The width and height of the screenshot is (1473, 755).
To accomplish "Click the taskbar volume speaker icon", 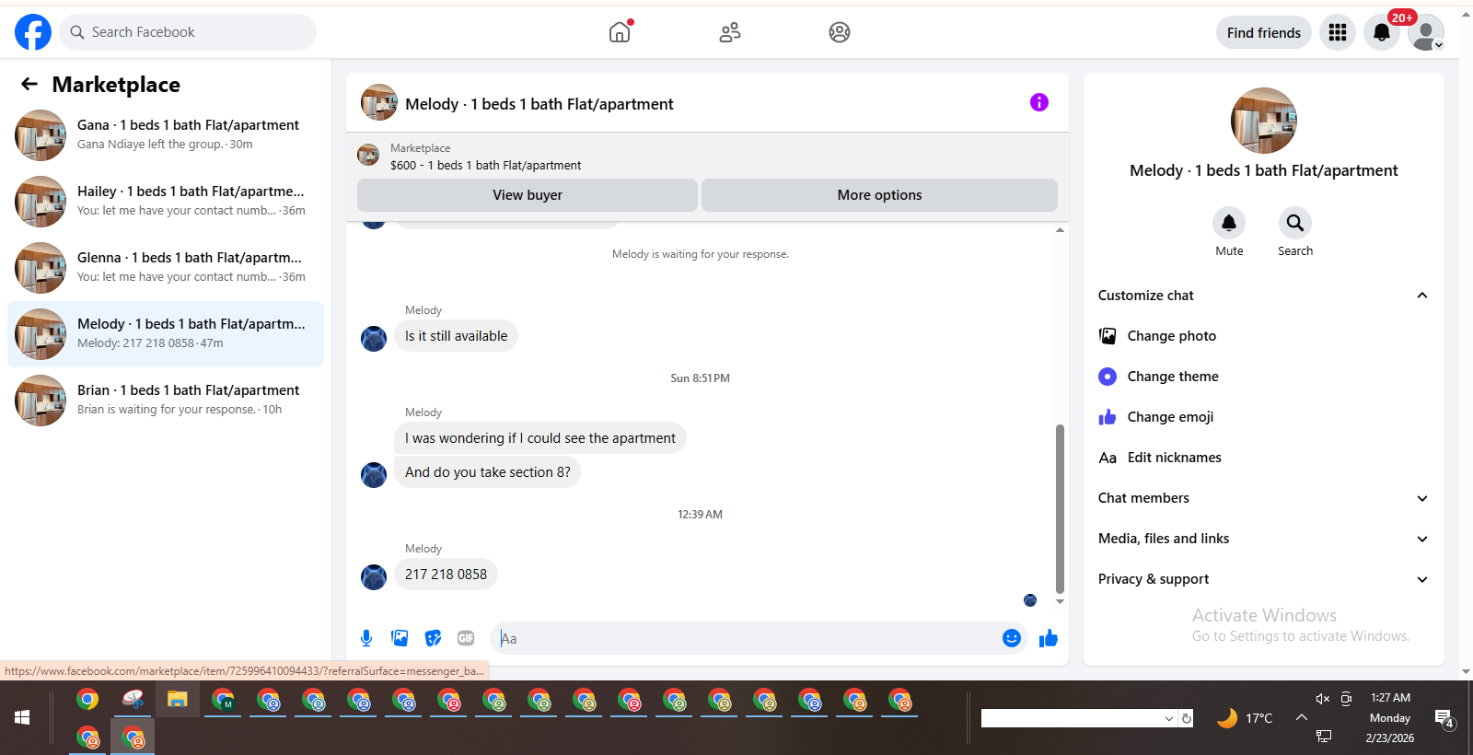I will (1323, 699).
